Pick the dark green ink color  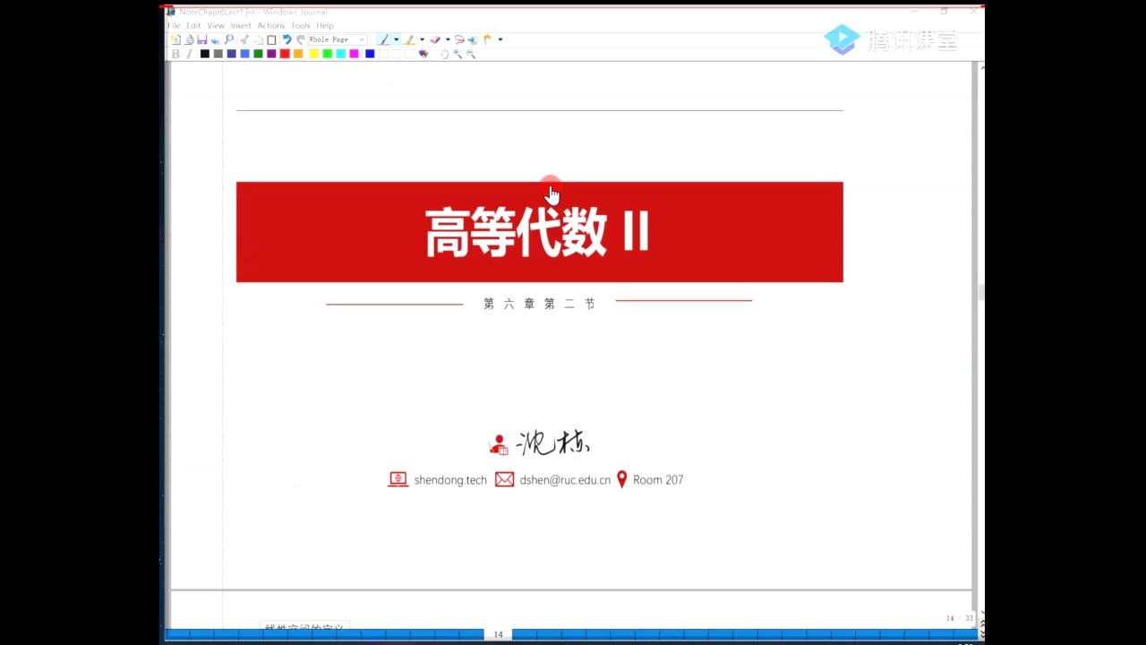[258, 54]
